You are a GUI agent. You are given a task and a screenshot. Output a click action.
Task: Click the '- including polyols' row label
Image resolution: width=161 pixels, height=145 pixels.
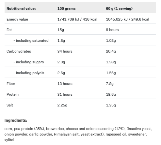coord(29,73)
